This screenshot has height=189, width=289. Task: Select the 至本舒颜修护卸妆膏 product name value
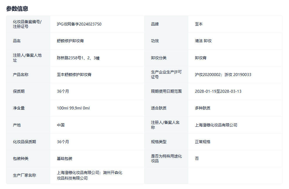(74, 75)
